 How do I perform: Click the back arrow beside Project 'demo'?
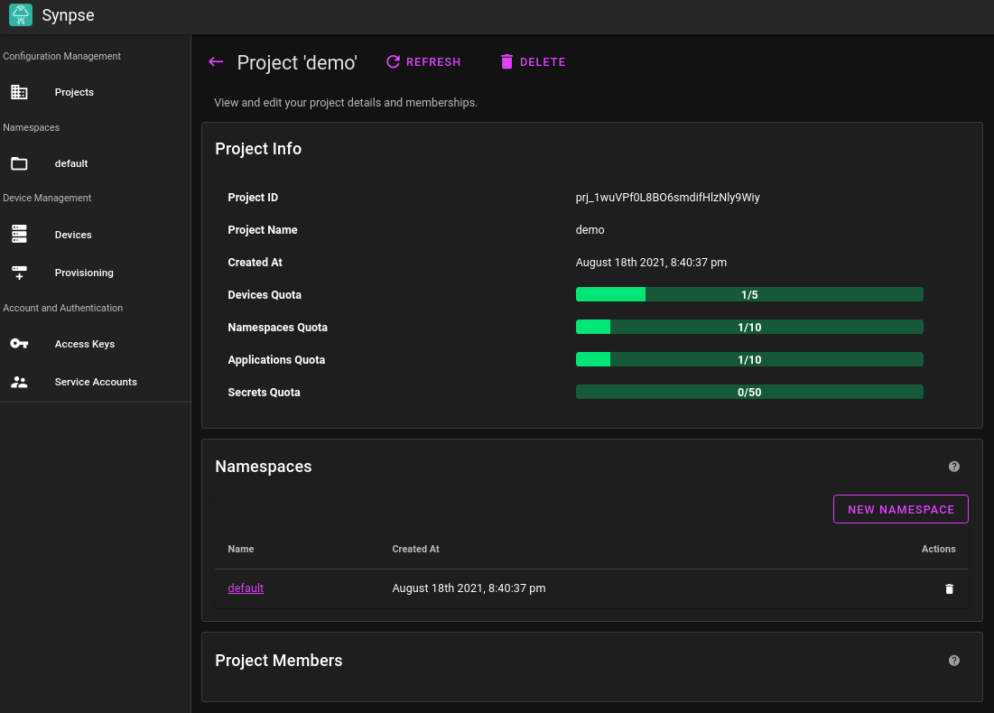(x=216, y=62)
